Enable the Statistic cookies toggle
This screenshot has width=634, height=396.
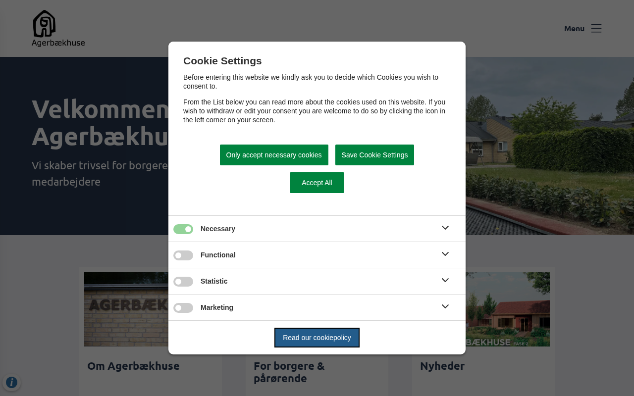click(x=183, y=282)
